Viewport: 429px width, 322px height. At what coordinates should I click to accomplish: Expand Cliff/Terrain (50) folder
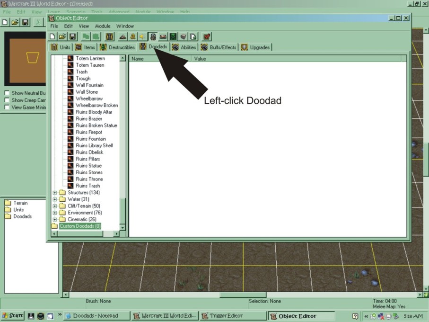tap(55, 206)
